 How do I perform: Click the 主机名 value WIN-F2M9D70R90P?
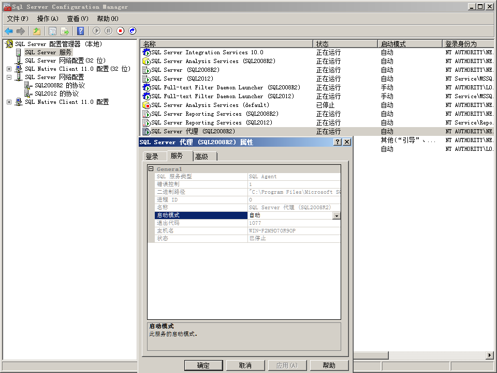(272, 230)
